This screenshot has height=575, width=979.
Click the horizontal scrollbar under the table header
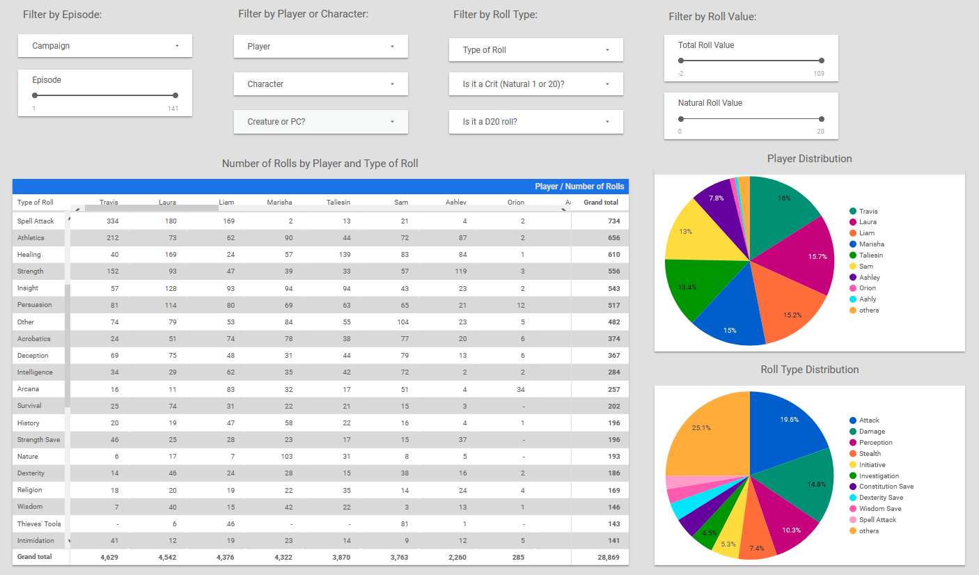[153, 209]
